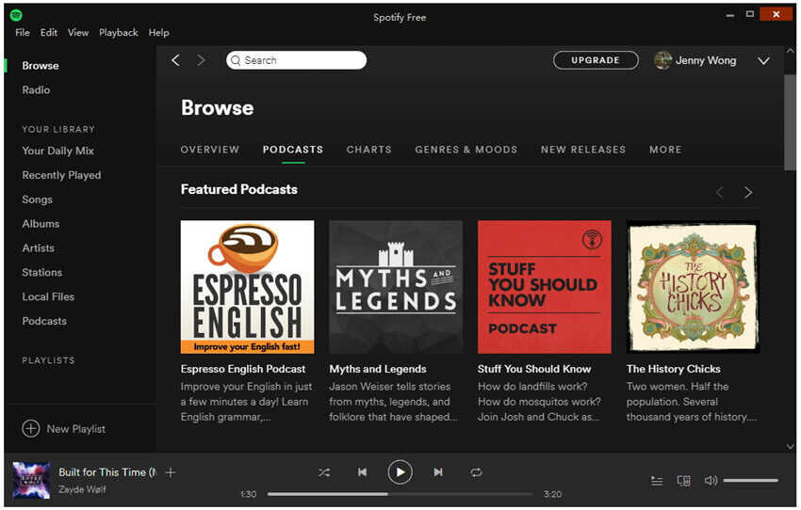
Task: Click the Spotify logo icon in title bar
Action: click(x=16, y=15)
